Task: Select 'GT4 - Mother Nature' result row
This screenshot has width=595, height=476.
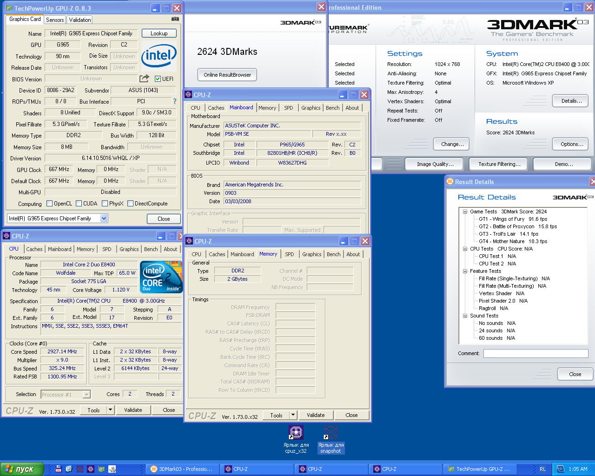Action: [513, 241]
